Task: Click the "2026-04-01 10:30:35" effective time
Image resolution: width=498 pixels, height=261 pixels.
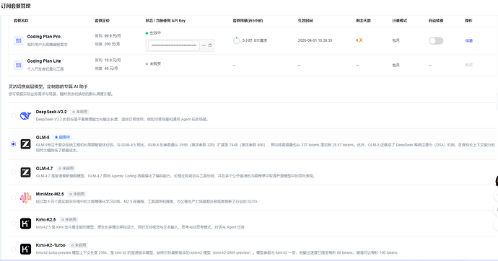Action: point(315,40)
